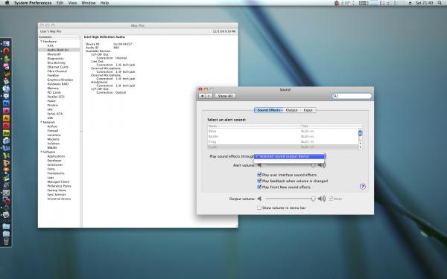Toggle Play feedback when volume is changed
Screen dimensions: 447x279
pos(259,181)
